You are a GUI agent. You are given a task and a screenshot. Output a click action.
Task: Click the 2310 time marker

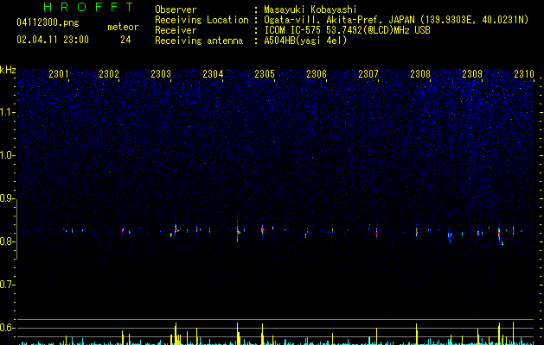524,73
